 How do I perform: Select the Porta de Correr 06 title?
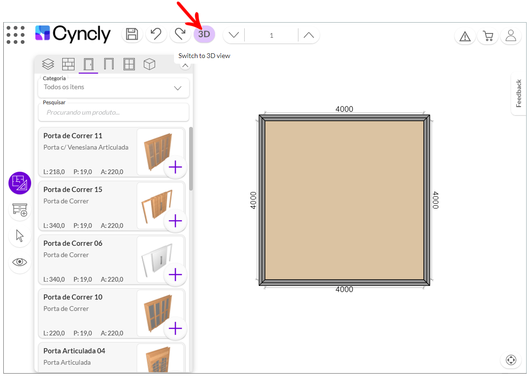click(x=73, y=243)
